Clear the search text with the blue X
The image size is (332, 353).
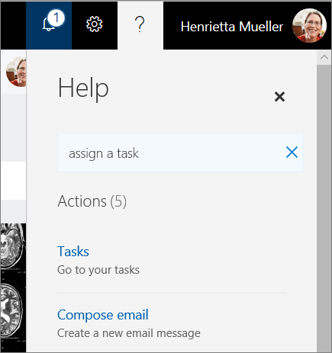[292, 152]
